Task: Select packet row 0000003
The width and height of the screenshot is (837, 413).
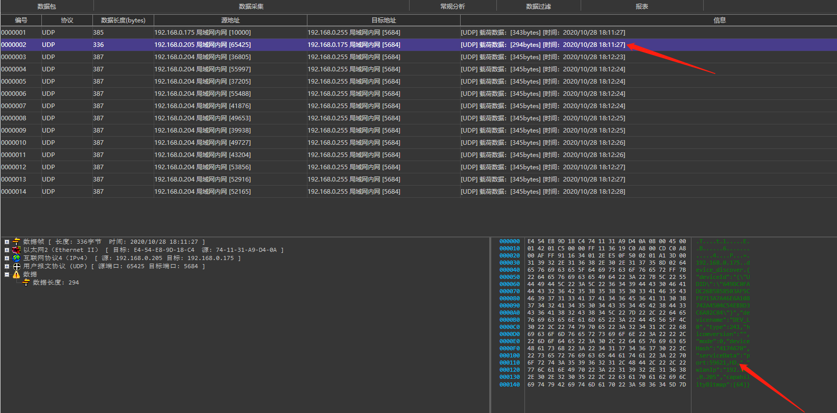Action: point(418,57)
